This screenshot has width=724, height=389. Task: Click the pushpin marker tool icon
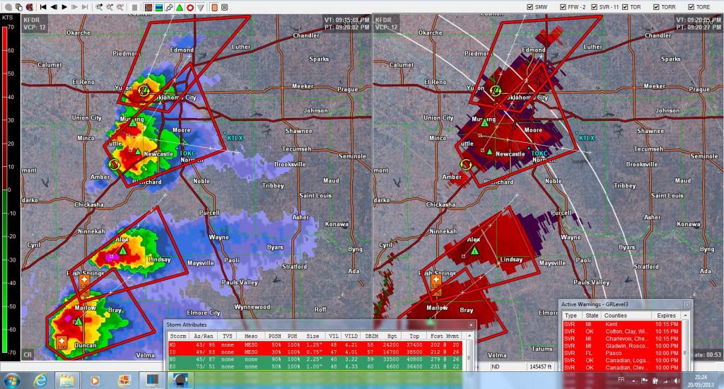(x=169, y=7)
